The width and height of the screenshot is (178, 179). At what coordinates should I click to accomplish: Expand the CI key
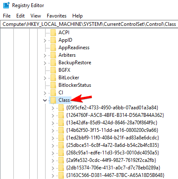(45, 93)
